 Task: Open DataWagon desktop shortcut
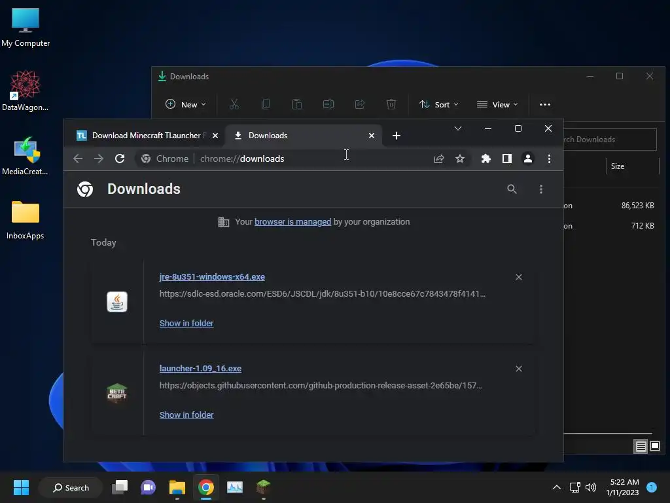click(x=26, y=90)
